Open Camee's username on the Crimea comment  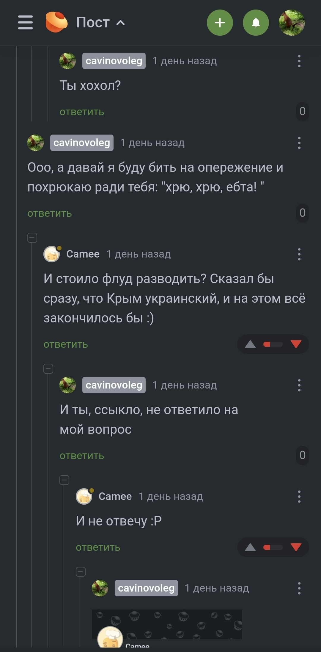(83, 254)
